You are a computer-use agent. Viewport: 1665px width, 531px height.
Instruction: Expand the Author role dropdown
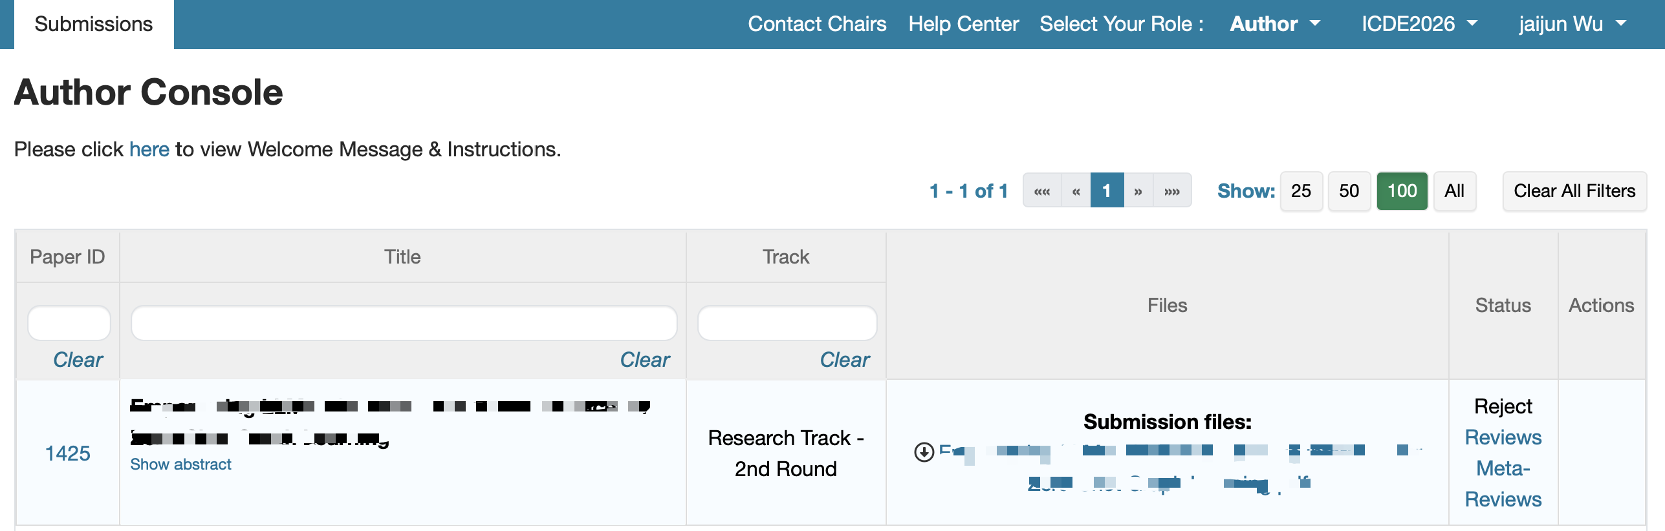point(1275,25)
